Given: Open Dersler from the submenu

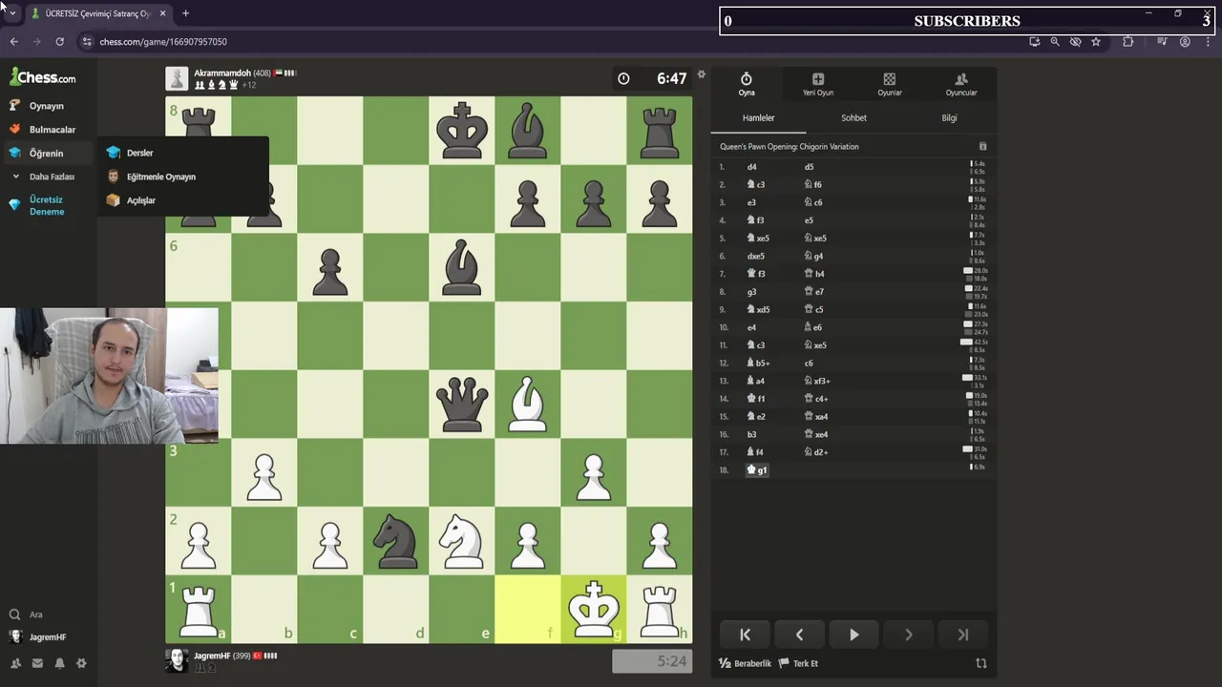Looking at the screenshot, I should [x=139, y=153].
